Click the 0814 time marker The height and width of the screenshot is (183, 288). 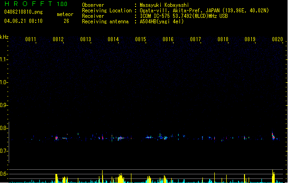pos(113,39)
